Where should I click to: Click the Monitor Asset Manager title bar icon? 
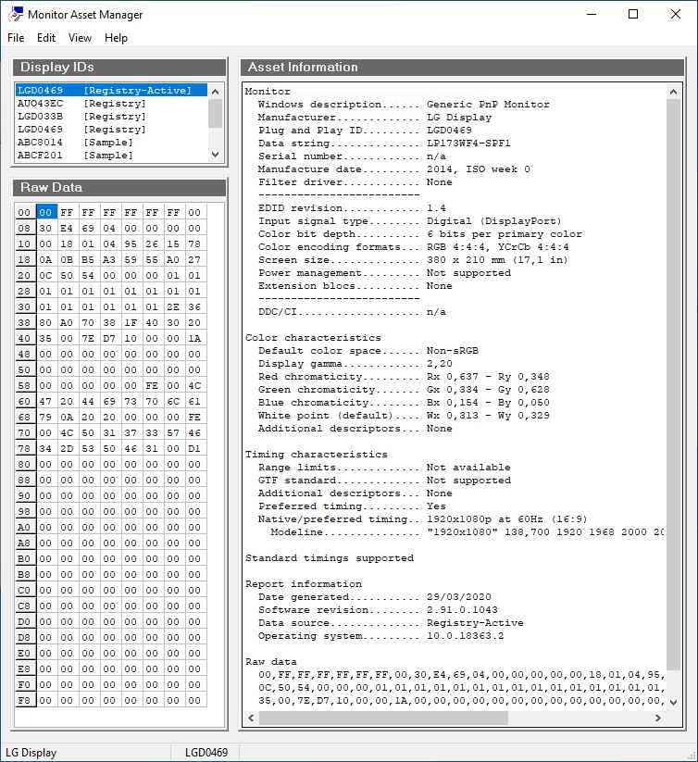(x=14, y=14)
